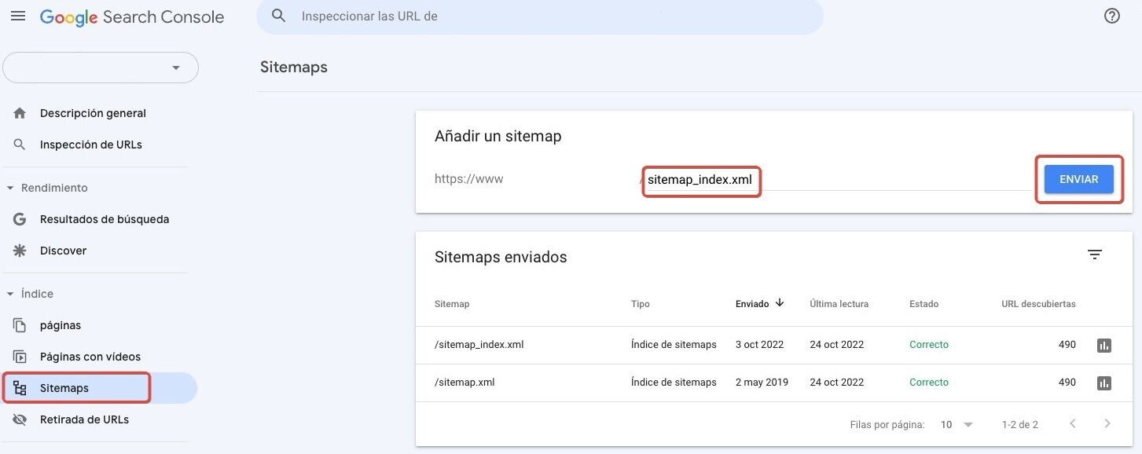Open Páginas con vídeos report
Image resolution: width=1142 pixels, height=454 pixels.
click(90, 357)
